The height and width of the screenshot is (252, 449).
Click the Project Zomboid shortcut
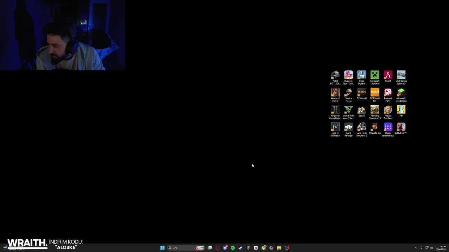pos(388,112)
